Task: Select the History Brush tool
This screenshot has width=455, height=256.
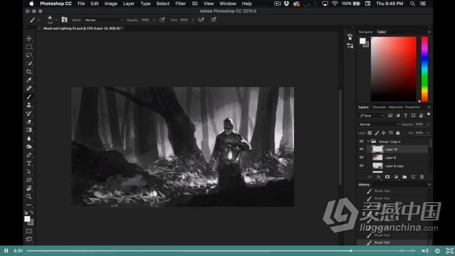Action: pyautogui.click(x=29, y=113)
